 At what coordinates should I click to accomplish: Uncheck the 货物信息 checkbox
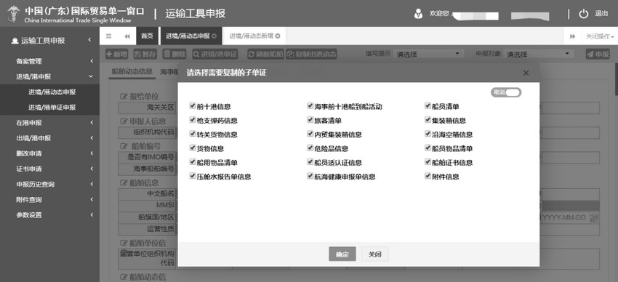click(x=193, y=148)
